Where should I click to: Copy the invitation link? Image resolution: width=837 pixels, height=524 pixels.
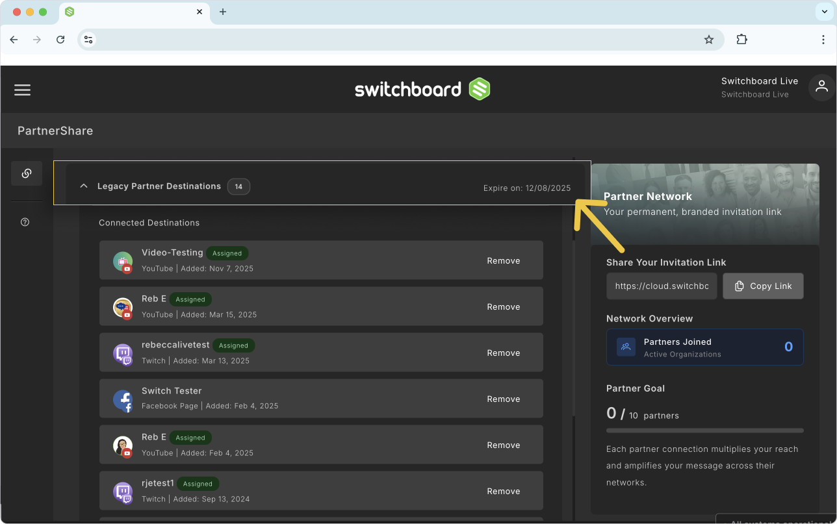[x=763, y=286]
